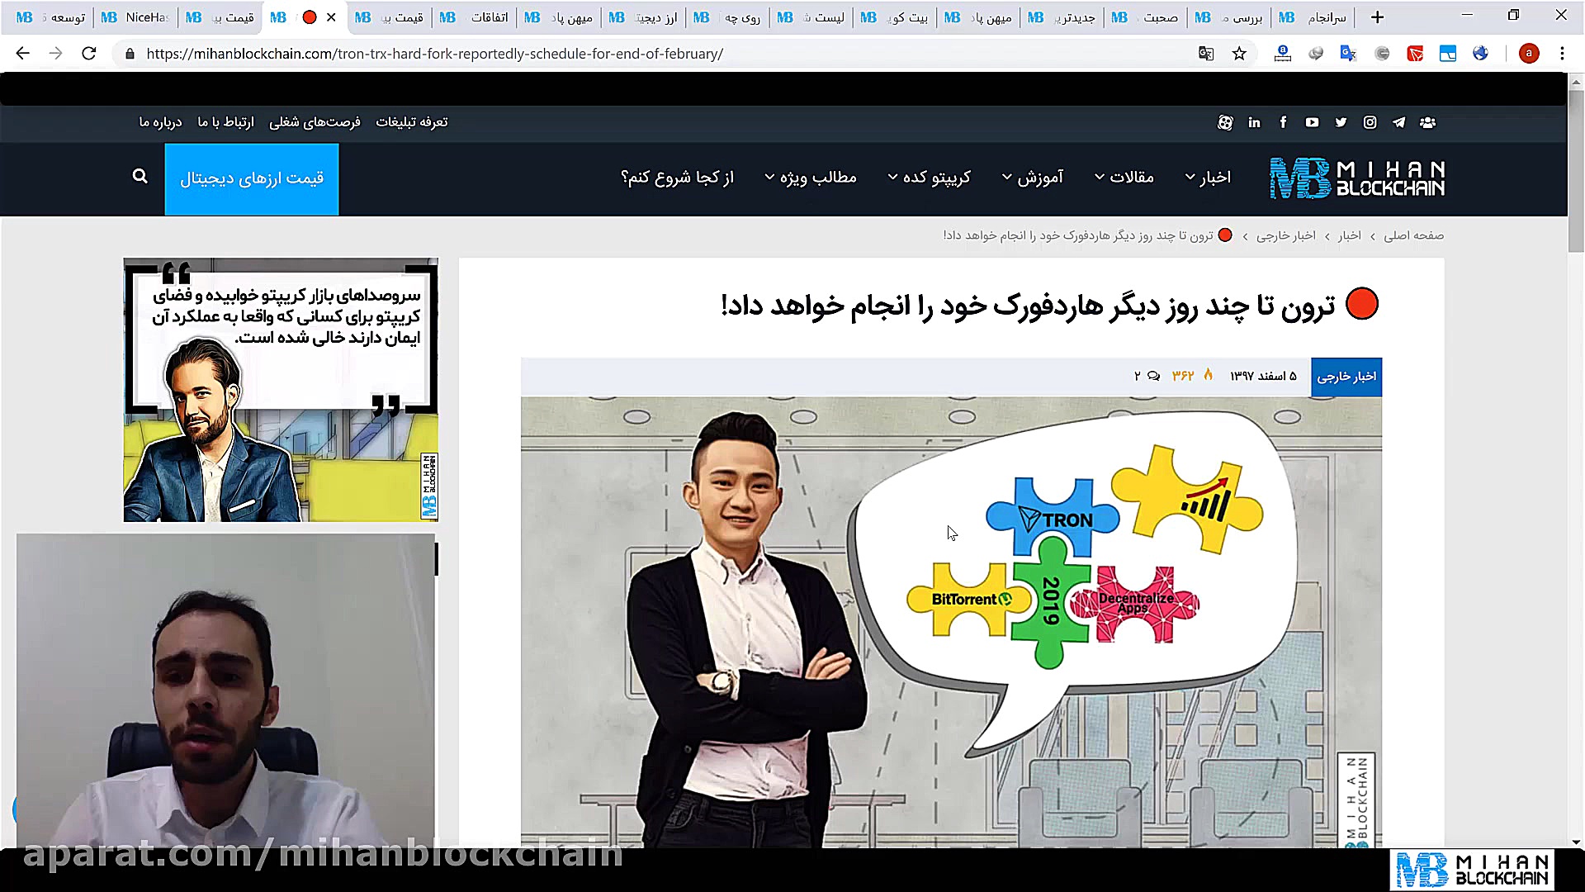Open the site's LinkedIn icon
1585x892 pixels.
[x=1254, y=122]
